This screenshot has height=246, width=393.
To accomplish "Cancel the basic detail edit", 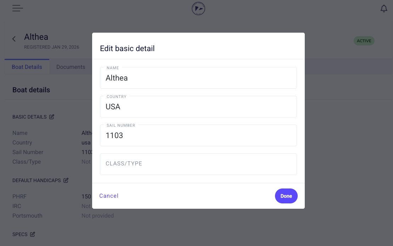I will point(109,196).
